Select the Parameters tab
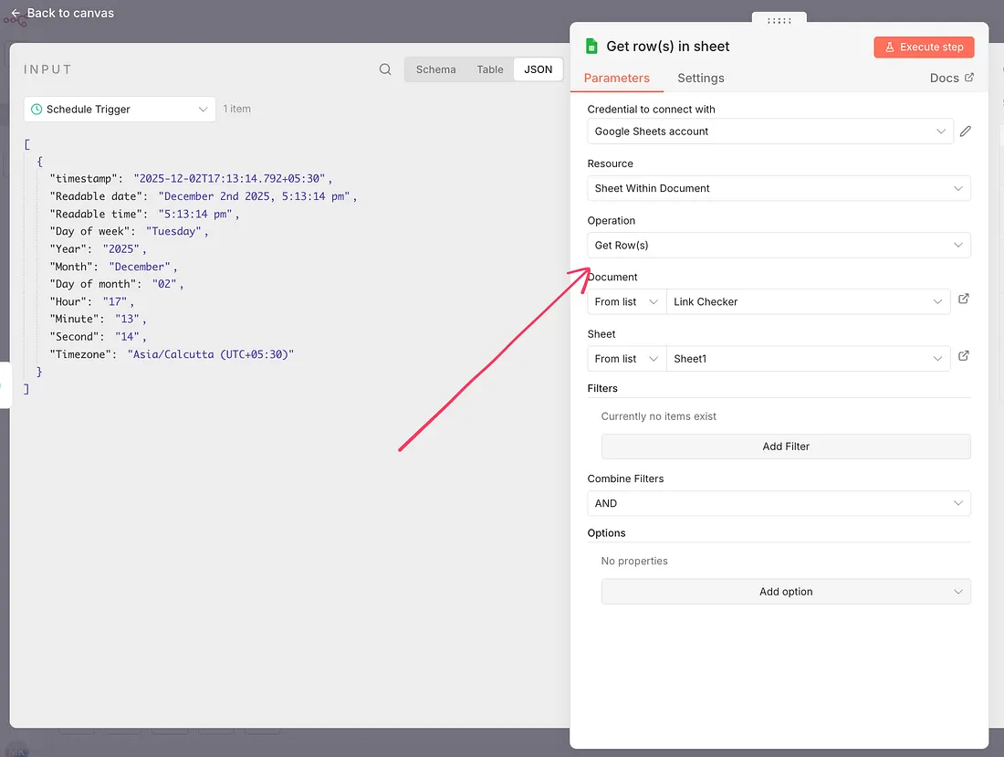1004x757 pixels. click(617, 79)
